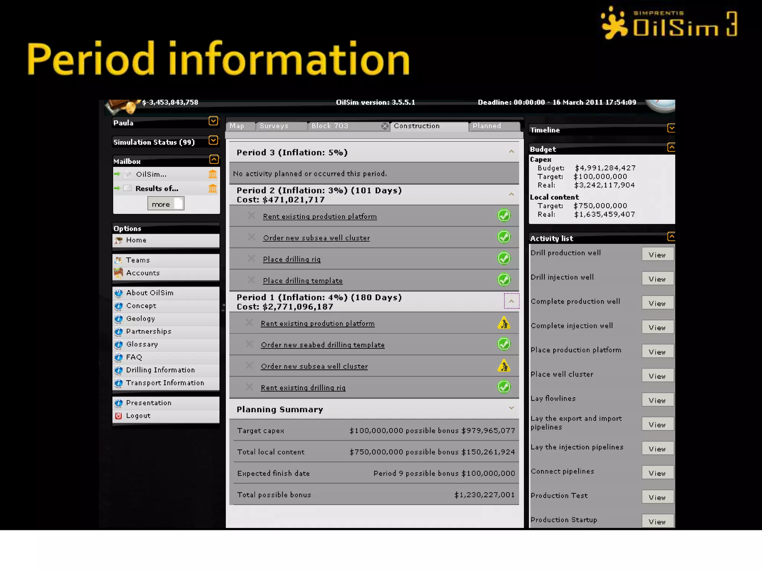The image size is (762, 572).
Task: Click X beside Place drilling rig
Action: click(x=252, y=258)
